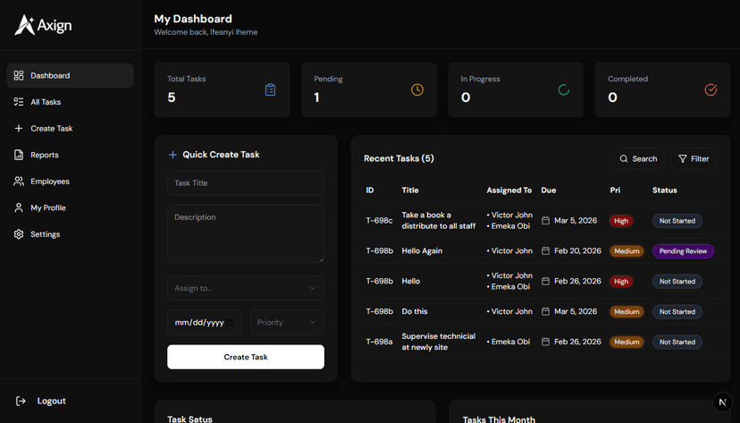Click the Search button in Recent Tasks
740x423 pixels.
[x=638, y=158]
